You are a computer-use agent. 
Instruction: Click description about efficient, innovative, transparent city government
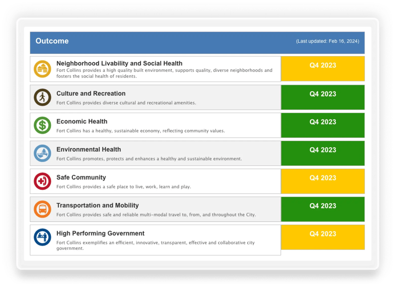tap(155, 245)
